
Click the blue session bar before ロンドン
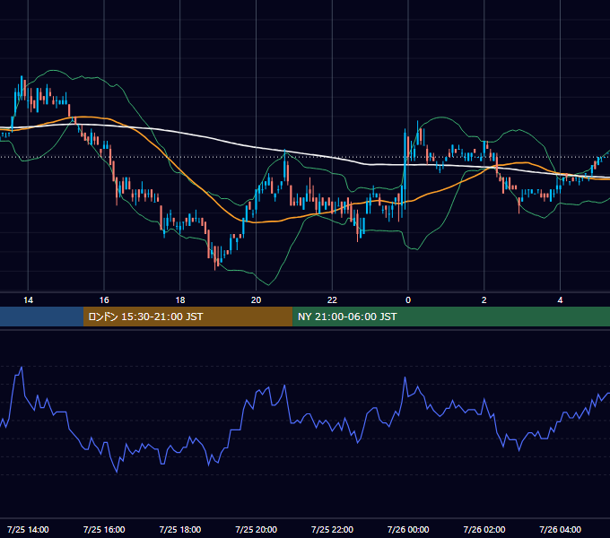coord(41,317)
